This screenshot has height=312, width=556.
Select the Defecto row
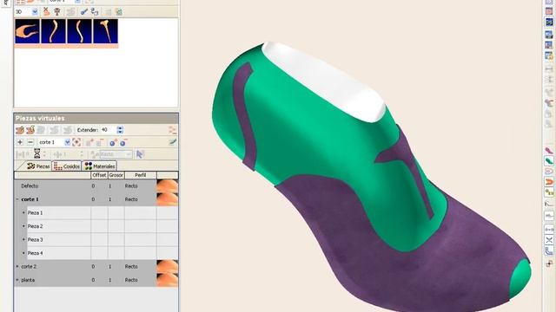tap(96, 185)
